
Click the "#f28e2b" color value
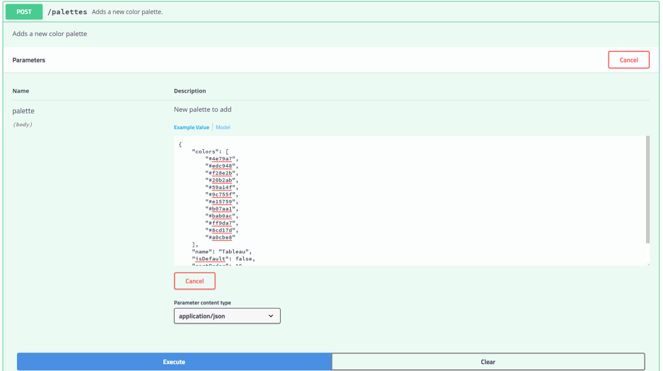[220, 173]
